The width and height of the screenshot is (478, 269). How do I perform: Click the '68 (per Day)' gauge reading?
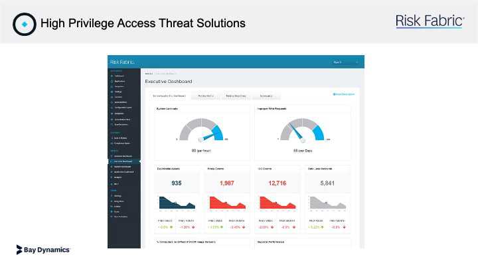(303, 151)
